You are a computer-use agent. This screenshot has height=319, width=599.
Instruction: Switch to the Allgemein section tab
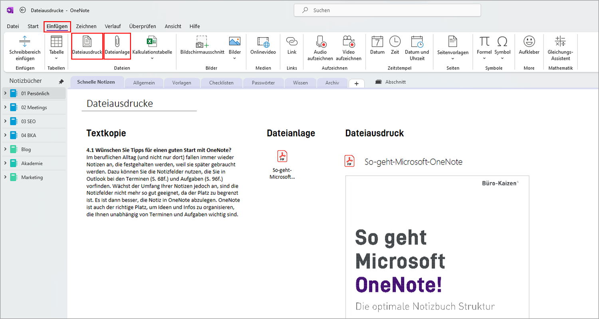[144, 83]
